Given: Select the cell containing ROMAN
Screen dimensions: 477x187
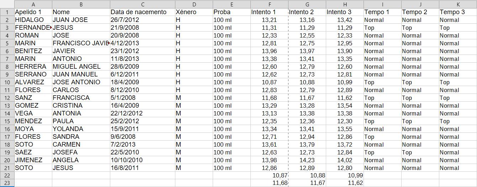Looking at the screenshot, I should pyautogui.click(x=33, y=35).
